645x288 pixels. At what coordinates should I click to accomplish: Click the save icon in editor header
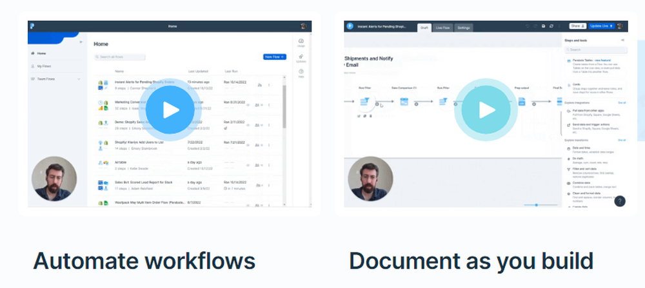coord(543,26)
